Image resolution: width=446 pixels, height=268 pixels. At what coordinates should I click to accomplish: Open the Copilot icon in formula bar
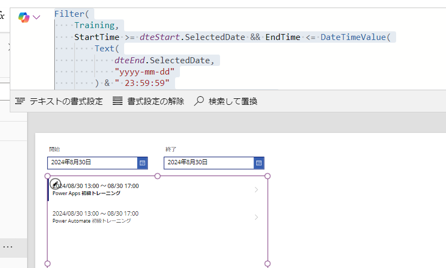[x=24, y=17]
